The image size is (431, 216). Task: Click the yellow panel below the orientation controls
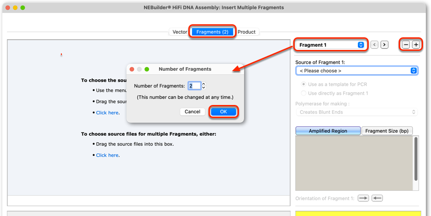(358, 214)
